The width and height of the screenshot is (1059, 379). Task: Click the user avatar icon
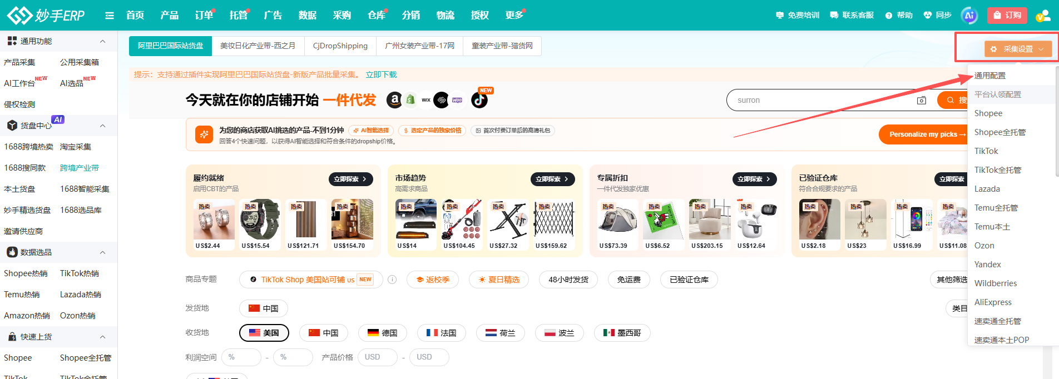pos(1042,16)
